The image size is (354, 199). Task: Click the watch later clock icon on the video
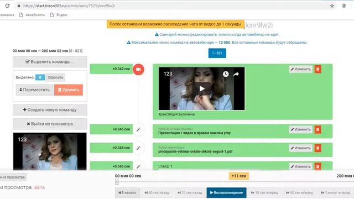coord(226,74)
